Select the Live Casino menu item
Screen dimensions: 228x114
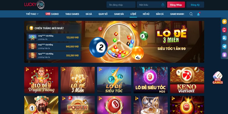point(52,14)
